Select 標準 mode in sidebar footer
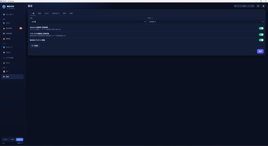 [13, 139]
